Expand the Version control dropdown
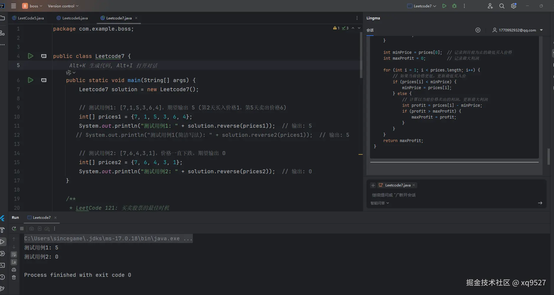Image resolution: width=554 pixels, height=295 pixels. pyautogui.click(x=63, y=6)
